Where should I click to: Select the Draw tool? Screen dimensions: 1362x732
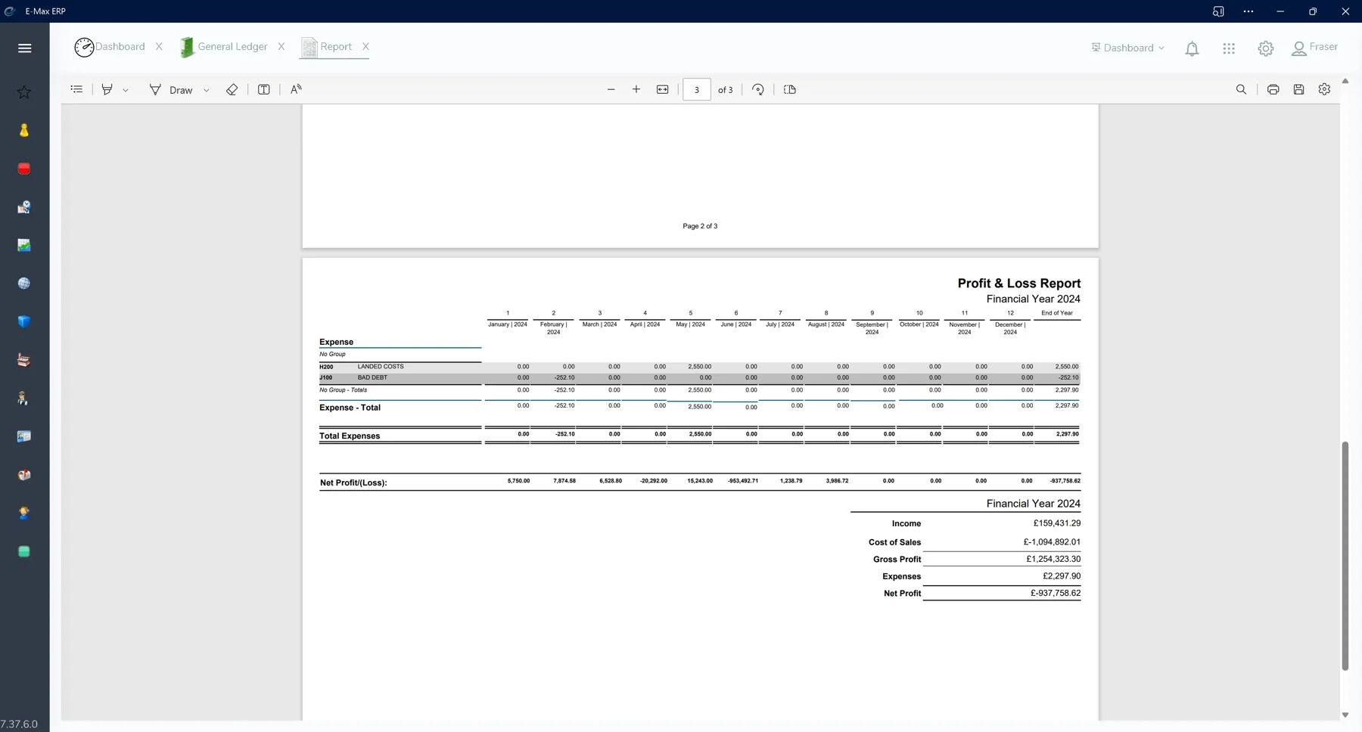tap(171, 89)
